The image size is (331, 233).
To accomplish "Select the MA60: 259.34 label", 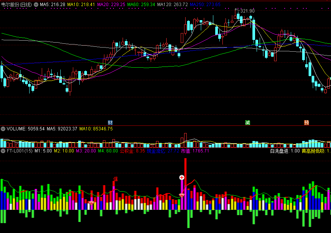I will click(141, 5).
